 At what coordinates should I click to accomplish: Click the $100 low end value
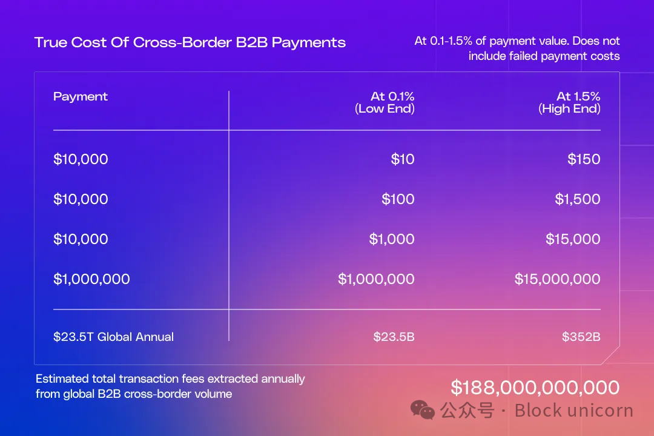point(398,199)
